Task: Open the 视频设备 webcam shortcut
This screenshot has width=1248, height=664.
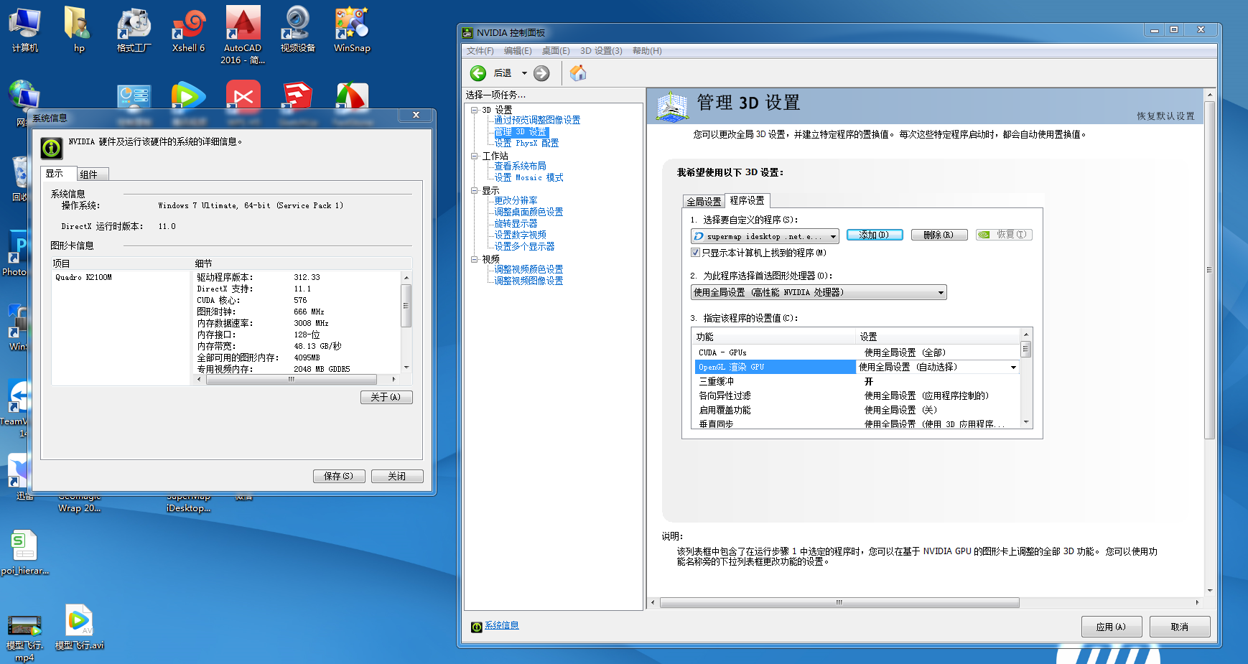Action: (297, 29)
